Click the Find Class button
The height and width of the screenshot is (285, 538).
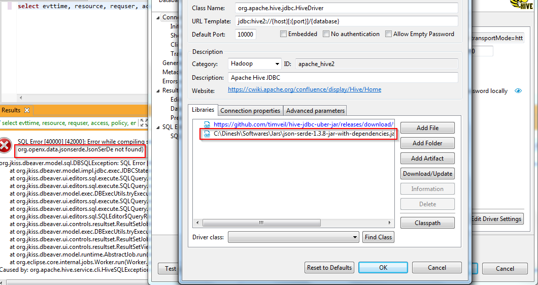pyautogui.click(x=378, y=237)
